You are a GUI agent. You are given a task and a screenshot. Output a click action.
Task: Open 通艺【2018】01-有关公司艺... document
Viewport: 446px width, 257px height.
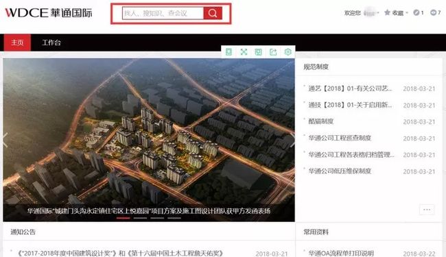click(350, 88)
